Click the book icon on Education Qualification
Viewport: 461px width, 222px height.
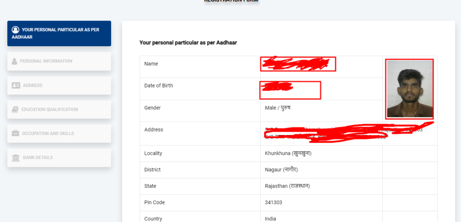tap(15, 109)
